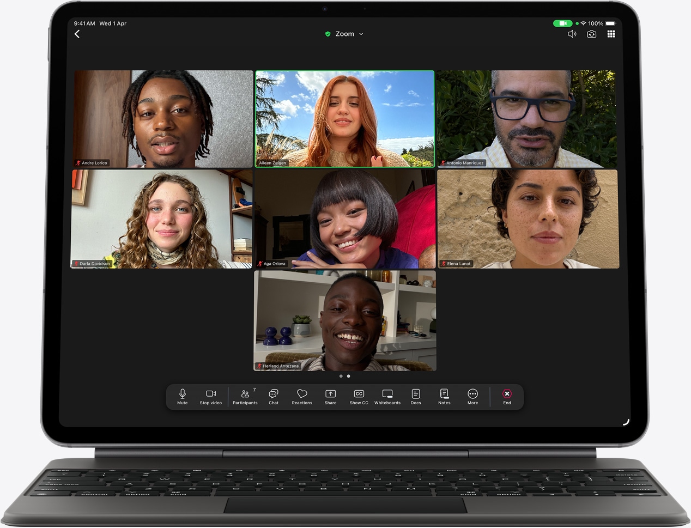Open the apps grid menu
691x528 pixels.
click(x=611, y=34)
